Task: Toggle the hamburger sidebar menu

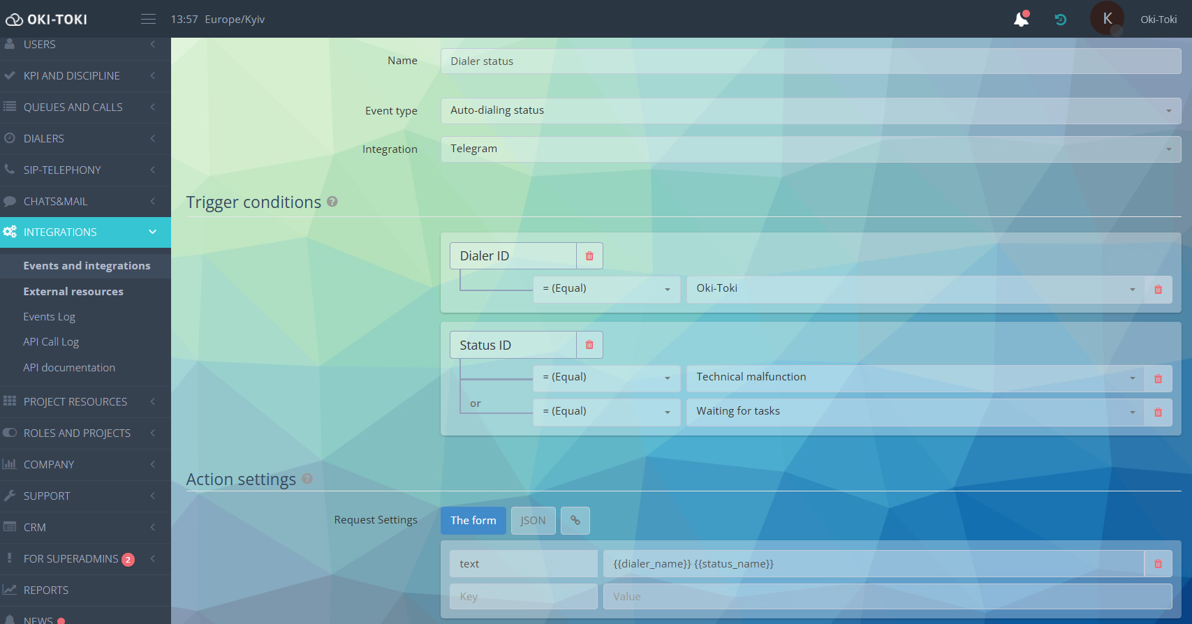Action: (x=148, y=20)
